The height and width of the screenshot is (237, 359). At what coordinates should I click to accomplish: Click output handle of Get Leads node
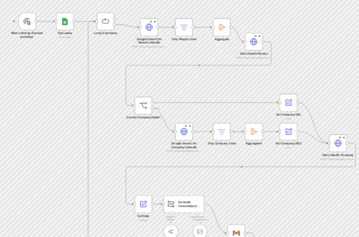74,21
